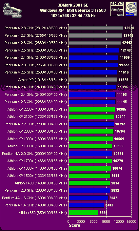Click the score value 11727

pyautogui.click(x=124, y=65)
